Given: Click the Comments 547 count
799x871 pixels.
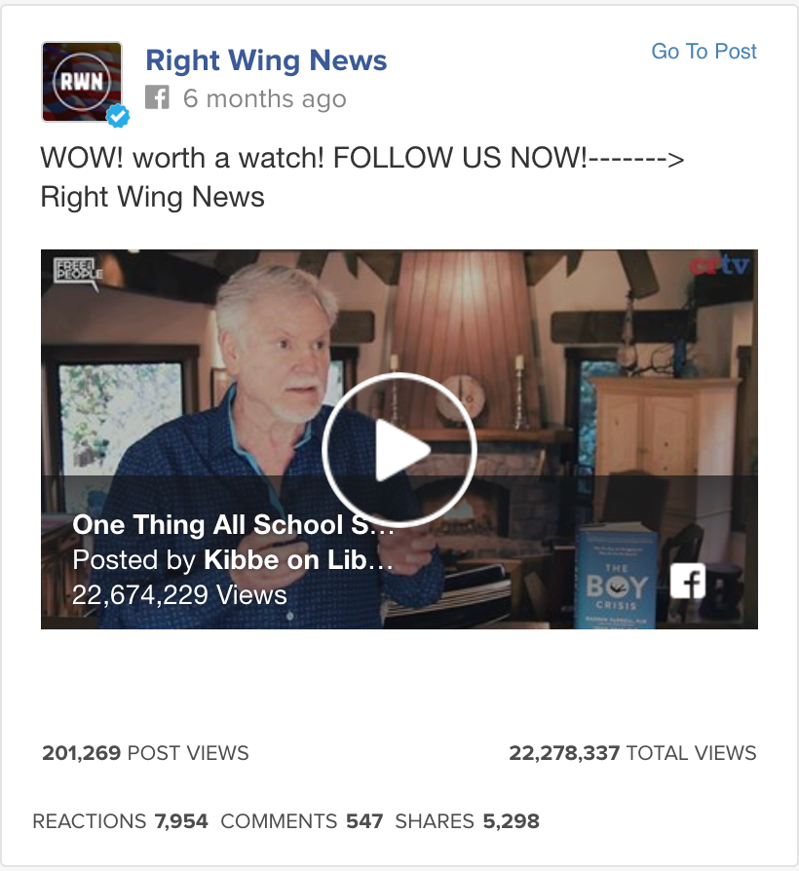Looking at the screenshot, I should click(x=302, y=821).
